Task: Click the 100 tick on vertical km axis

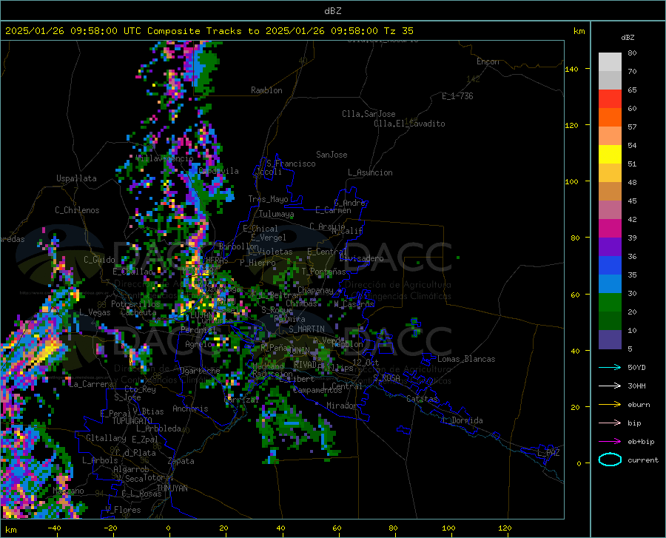Action: [572, 182]
